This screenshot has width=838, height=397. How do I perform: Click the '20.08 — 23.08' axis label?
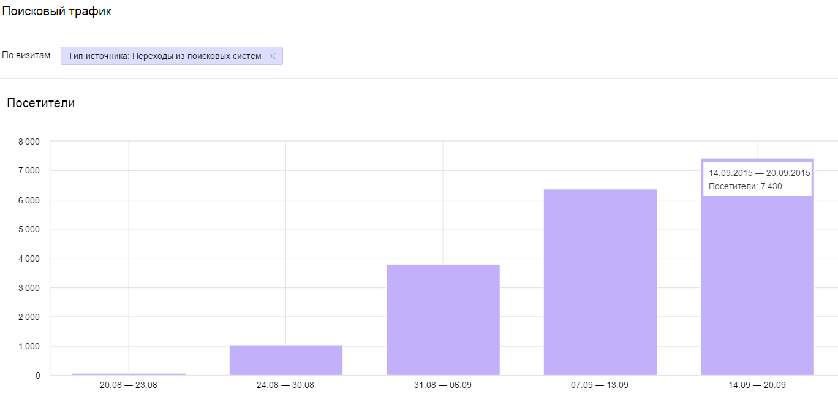pyautogui.click(x=129, y=385)
